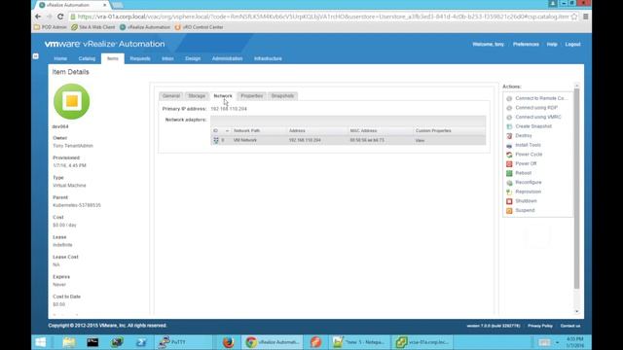Sort by the ID column sort arrow
The width and height of the screenshot is (623, 350).
pos(227,131)
